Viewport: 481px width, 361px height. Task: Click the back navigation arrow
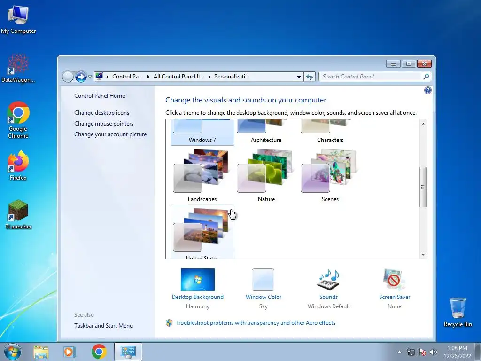[68, 77]
